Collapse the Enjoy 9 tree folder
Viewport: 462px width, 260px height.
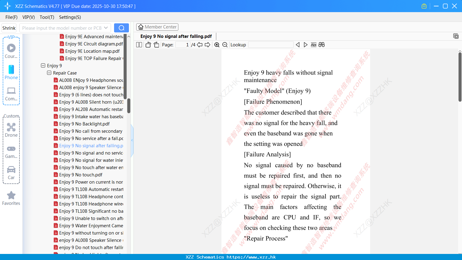click(43, 65)
